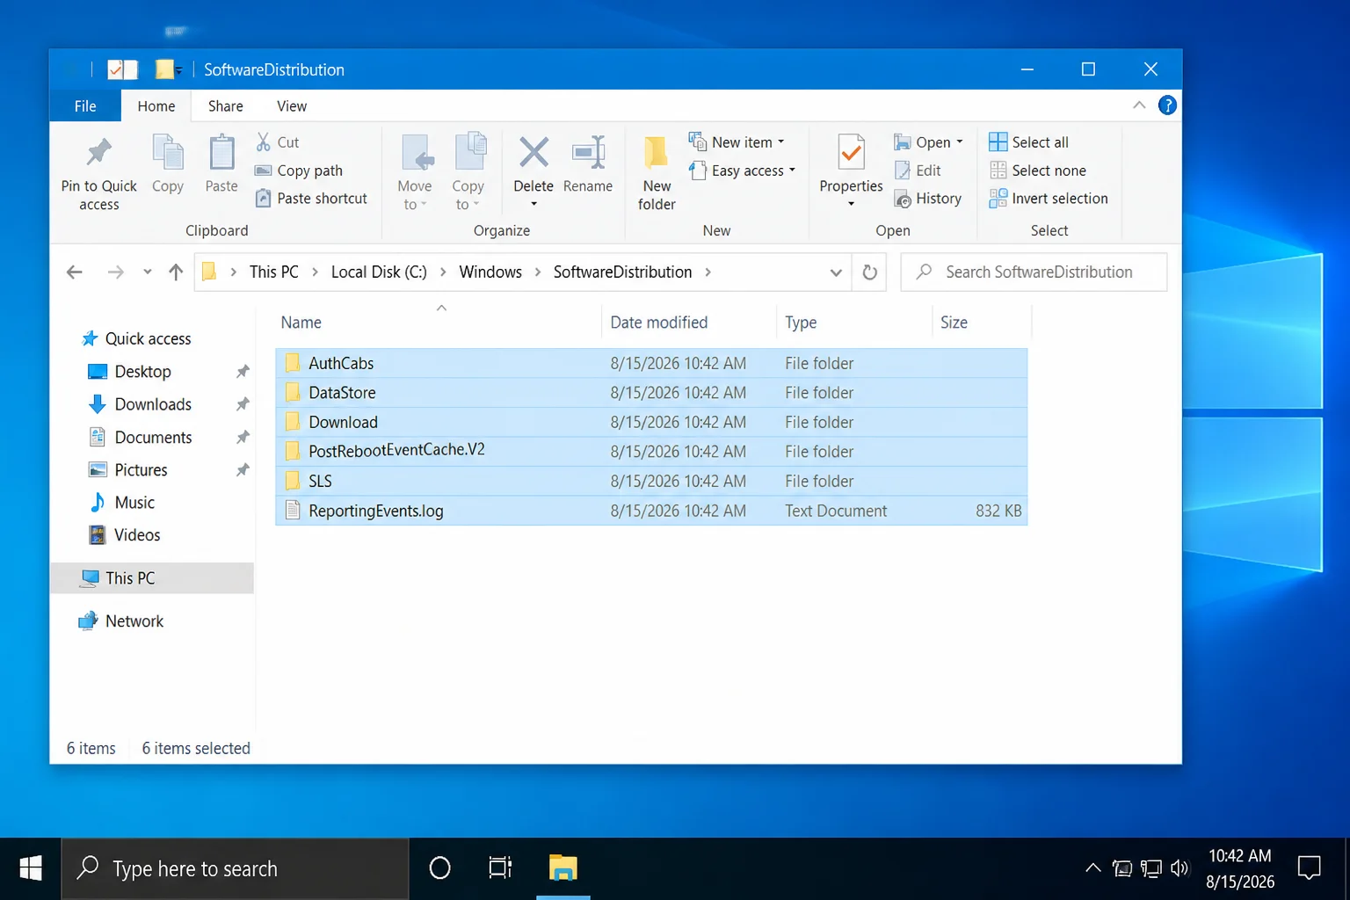Select the AuthCabs folder
Image resolution: width=1350 pixels, height=900 pixels.
[x=651, y=363]
